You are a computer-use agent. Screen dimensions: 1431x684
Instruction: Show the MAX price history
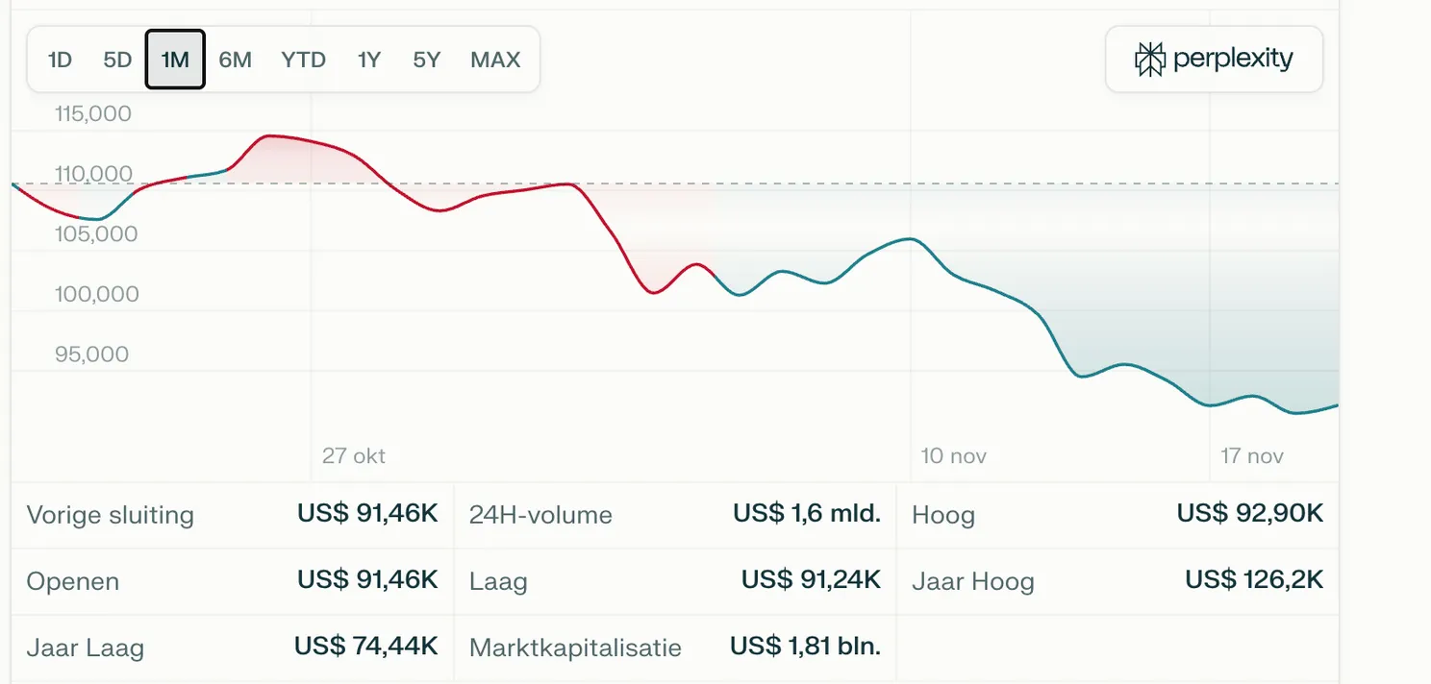(495, 60)
